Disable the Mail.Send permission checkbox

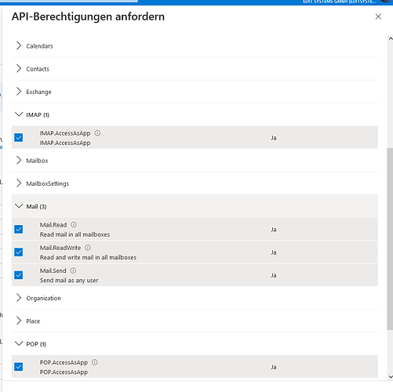(19, 275)
